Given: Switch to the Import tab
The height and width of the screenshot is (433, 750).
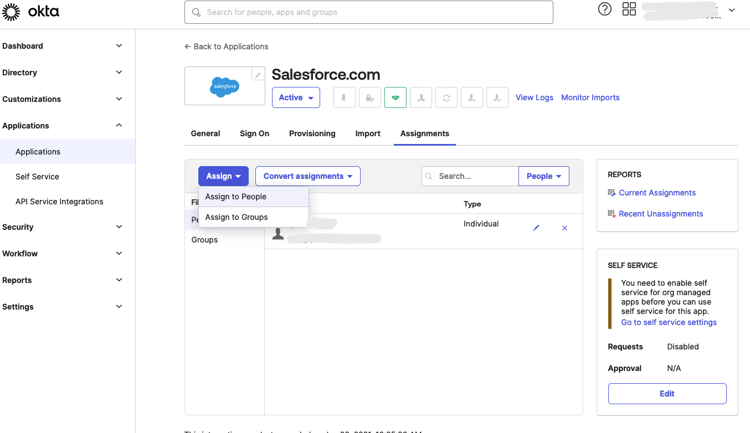Looking at the screenshot, I should click(368, 133).
